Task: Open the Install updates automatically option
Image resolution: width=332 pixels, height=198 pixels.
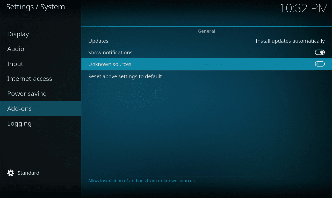Action: click(x=290, y=41)
